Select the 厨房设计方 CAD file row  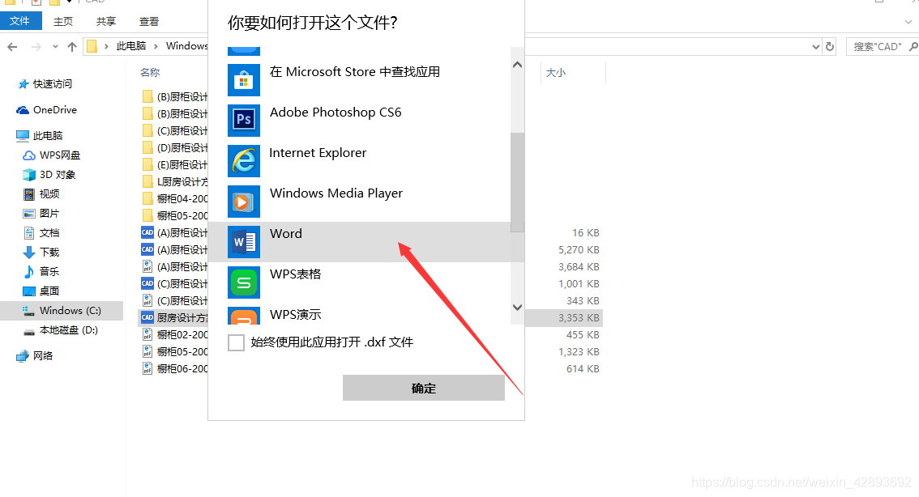click(x=175, y=317)
